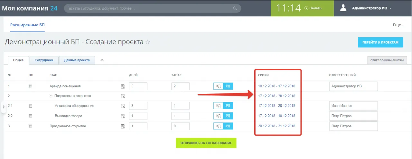Screen dimensions: 412x159
Task: Check the НН box for Выкладка товара
Action: (30, 116)
